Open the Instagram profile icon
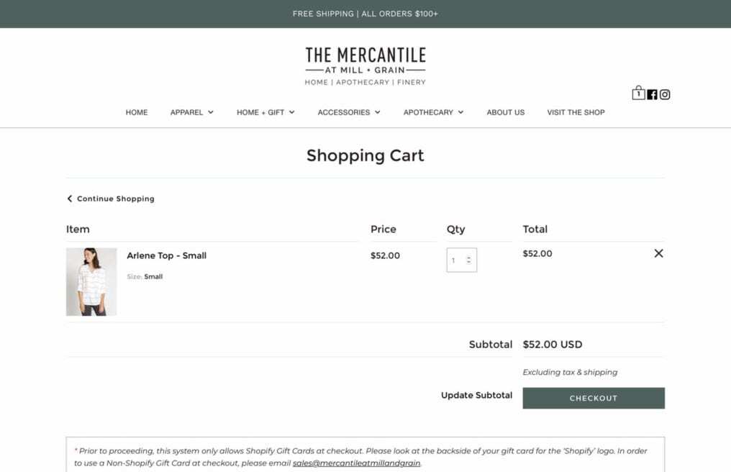Viewport: 731px width, 472px height. 665,94
